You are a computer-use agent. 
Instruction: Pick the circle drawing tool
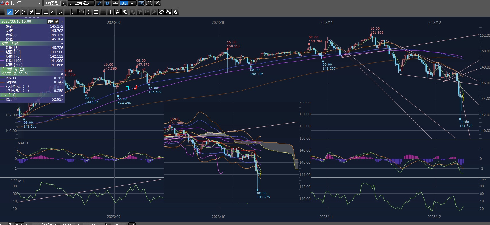point(89,12)
